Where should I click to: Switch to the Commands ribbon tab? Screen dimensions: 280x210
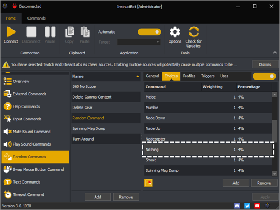tap(36, 18)
